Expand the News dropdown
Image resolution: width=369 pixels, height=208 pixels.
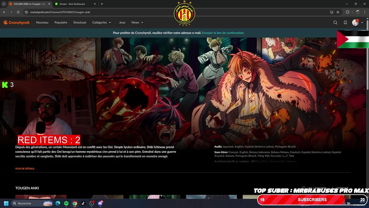137,23
